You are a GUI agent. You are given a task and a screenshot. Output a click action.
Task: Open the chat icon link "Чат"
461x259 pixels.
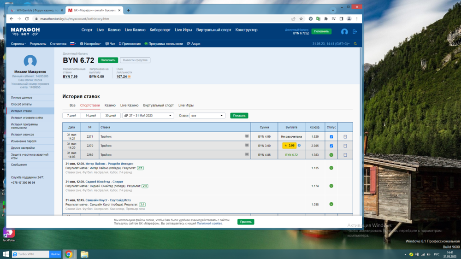(x=110, y=44)
